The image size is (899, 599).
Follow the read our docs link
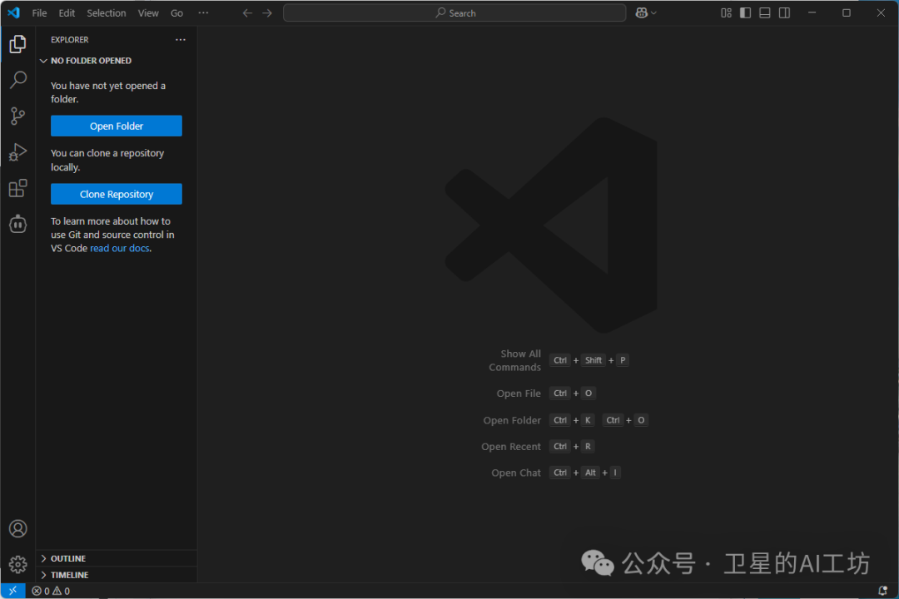pyautogui.click(x=120, y=249)
